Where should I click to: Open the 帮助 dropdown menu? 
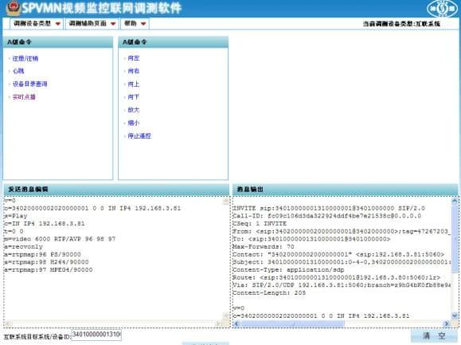pos(135,24)
